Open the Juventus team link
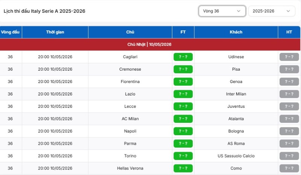 [236, 106]
